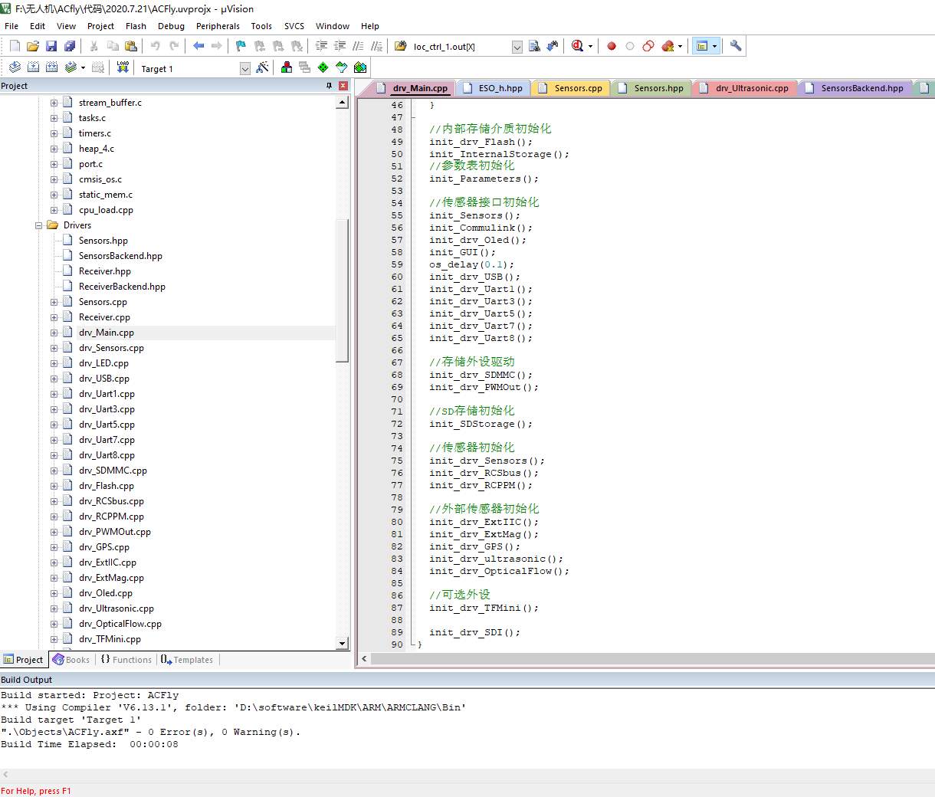This screenshot has height=797, width=935.
Task: Open Configuration wrench icon
Action: coord(736,46)
